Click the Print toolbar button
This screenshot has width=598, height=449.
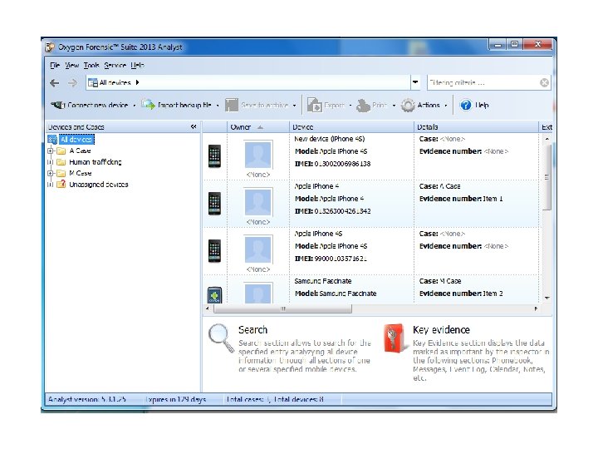(372, 105)
